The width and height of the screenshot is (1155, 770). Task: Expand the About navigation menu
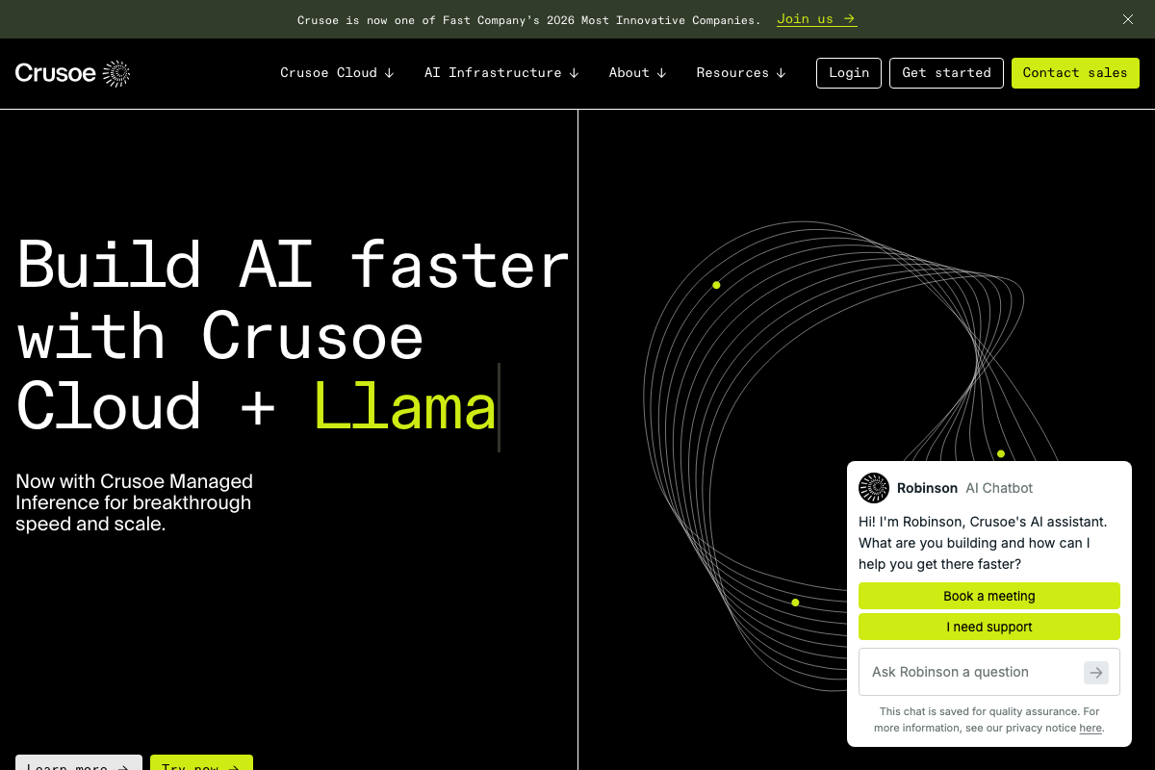637,73
